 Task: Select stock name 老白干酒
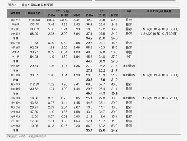(15, 43)
